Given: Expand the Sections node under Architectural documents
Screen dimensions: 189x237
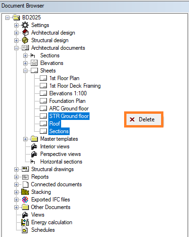Looking at the screenshot, I should click(25, 55).
